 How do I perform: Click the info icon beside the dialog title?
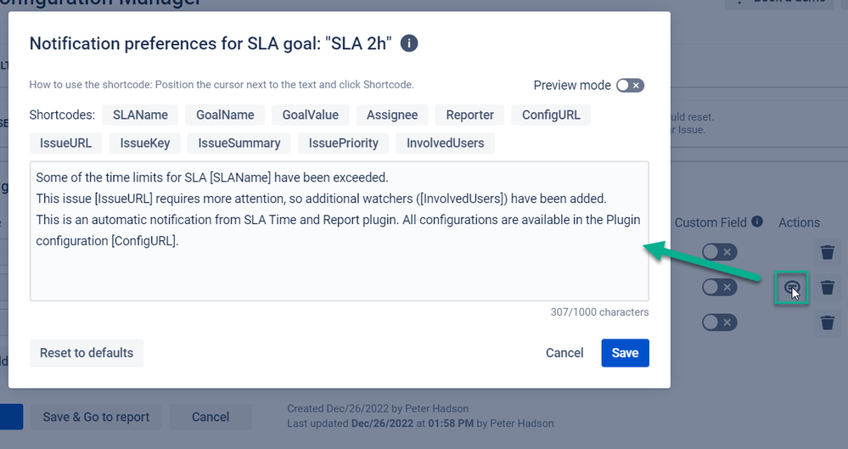(409, 43)
